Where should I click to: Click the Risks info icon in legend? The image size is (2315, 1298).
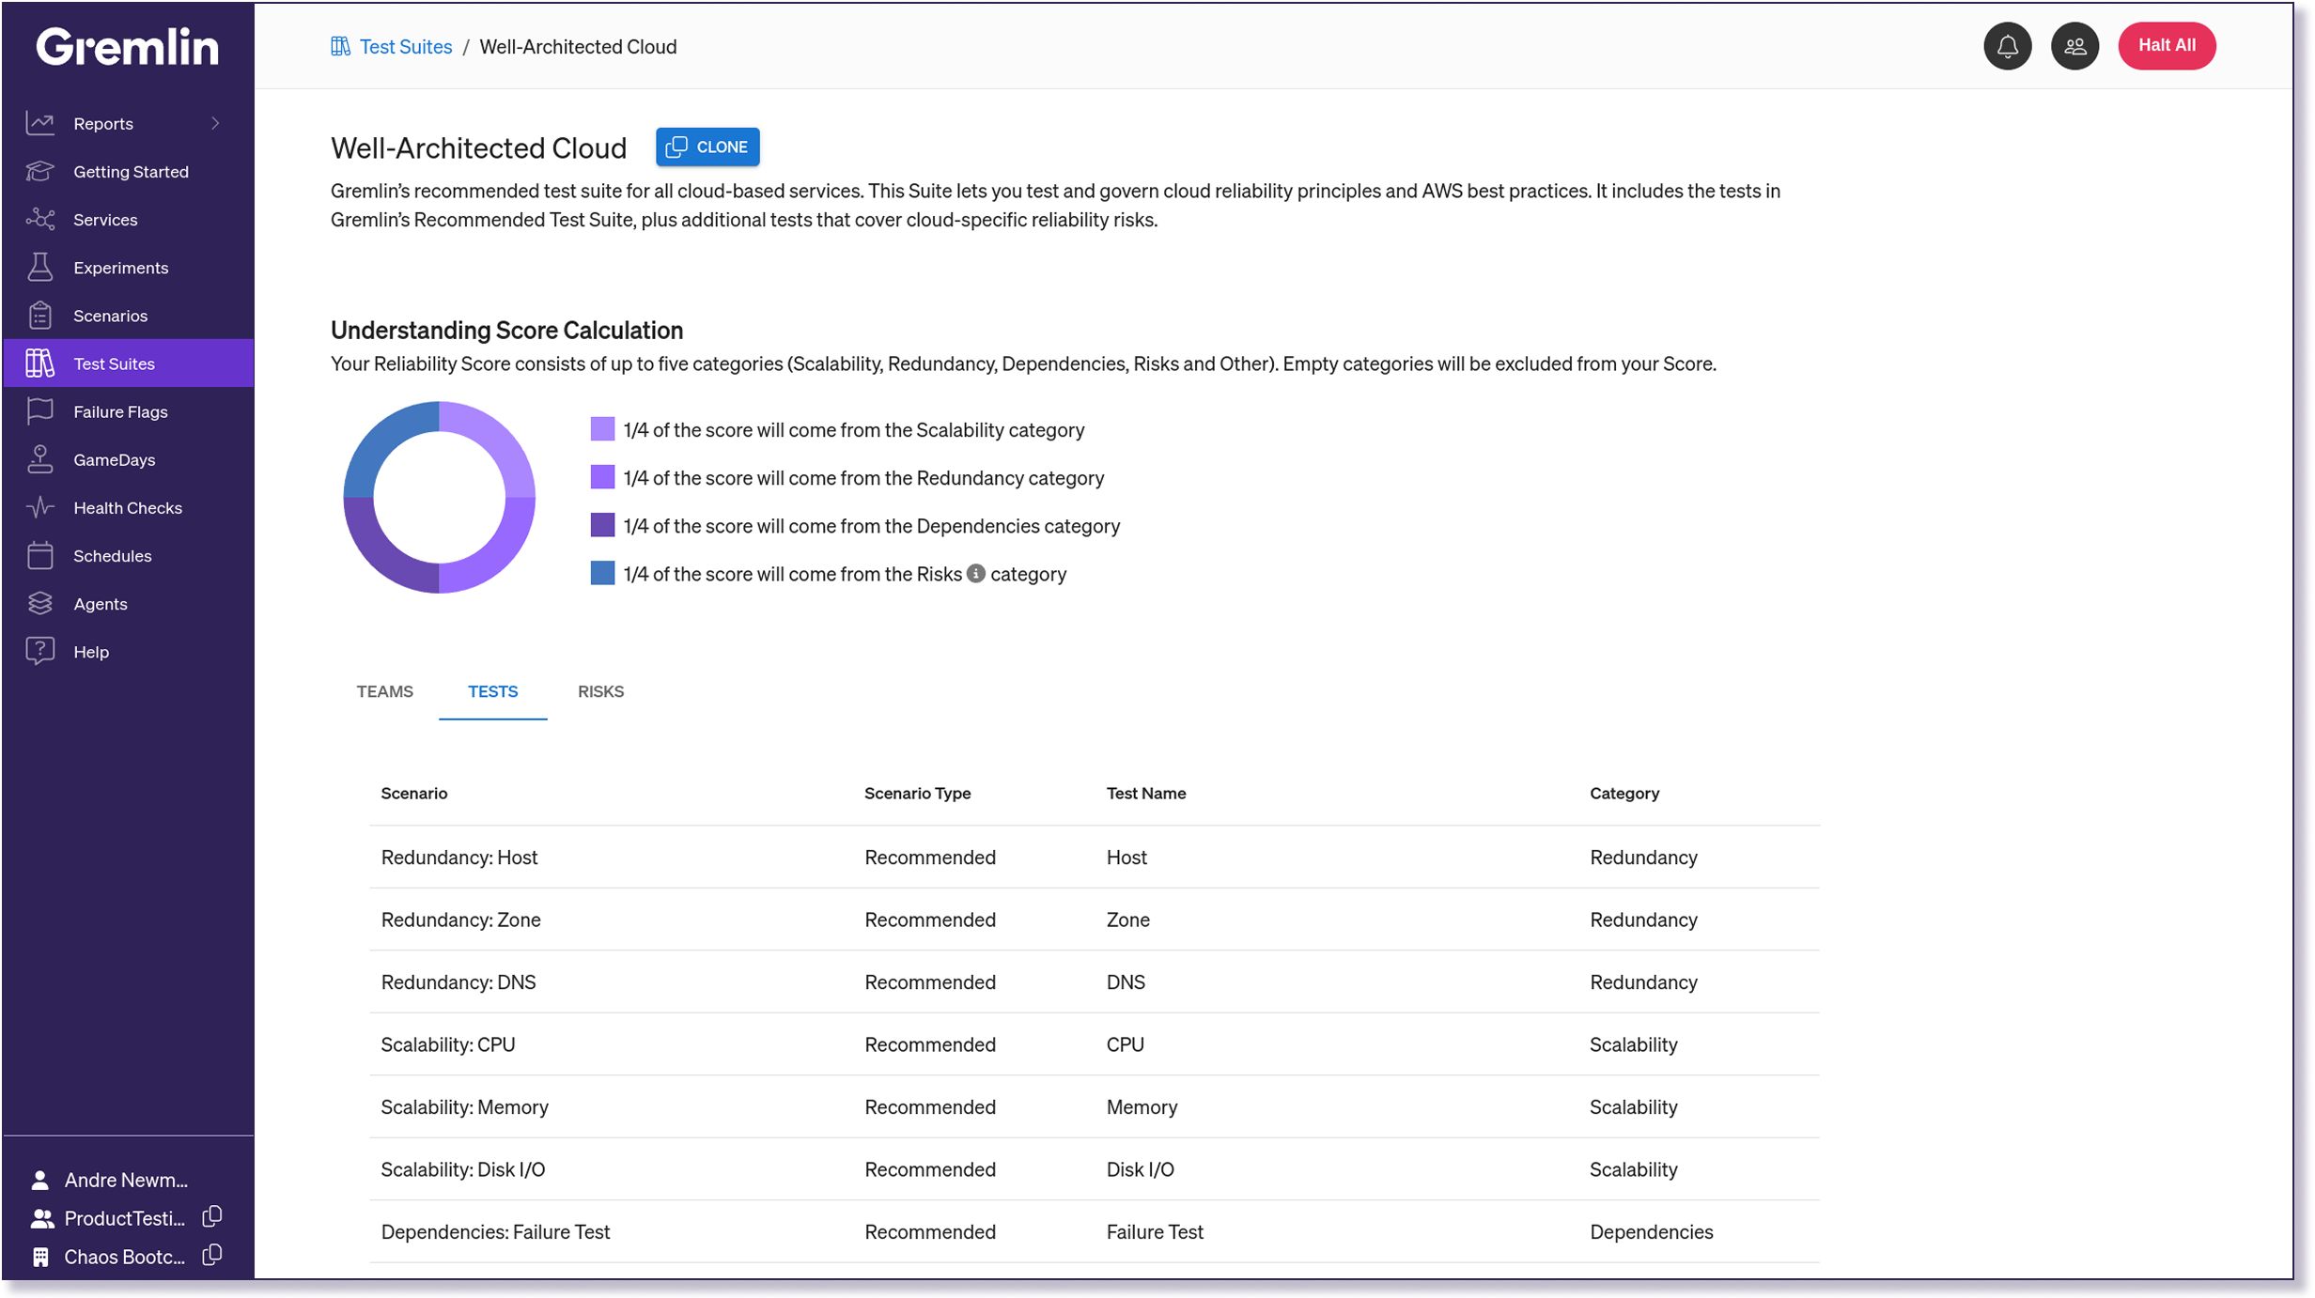976,573
